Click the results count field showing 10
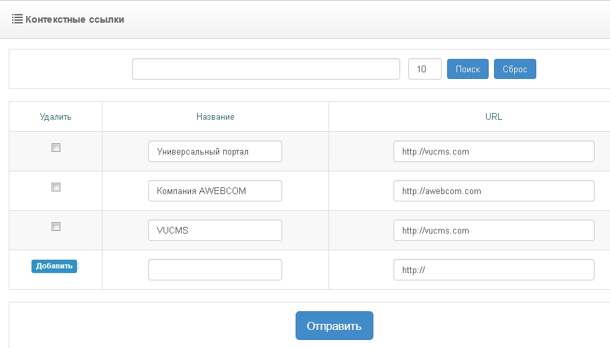This screenshot has width=610, height=348. pos(424,69)
